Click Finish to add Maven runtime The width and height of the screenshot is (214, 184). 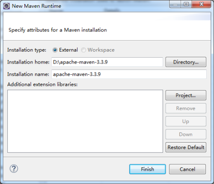click(148, 169)
